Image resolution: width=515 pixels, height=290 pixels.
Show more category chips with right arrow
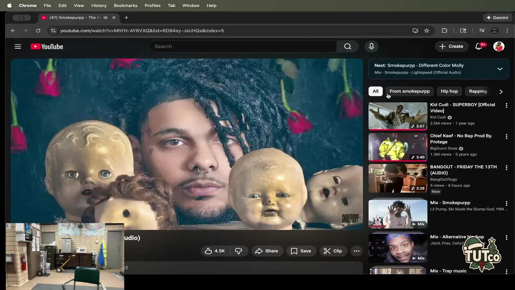pos(501,91)
